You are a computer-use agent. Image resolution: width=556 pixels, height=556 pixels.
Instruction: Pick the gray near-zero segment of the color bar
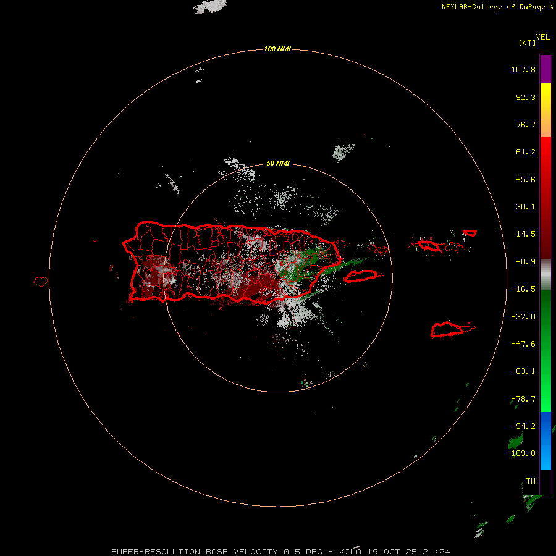point(545,275)
